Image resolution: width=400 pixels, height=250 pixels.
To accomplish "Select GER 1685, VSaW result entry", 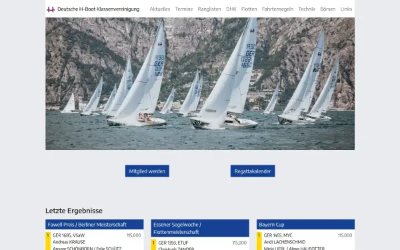I will click(69, 235).
